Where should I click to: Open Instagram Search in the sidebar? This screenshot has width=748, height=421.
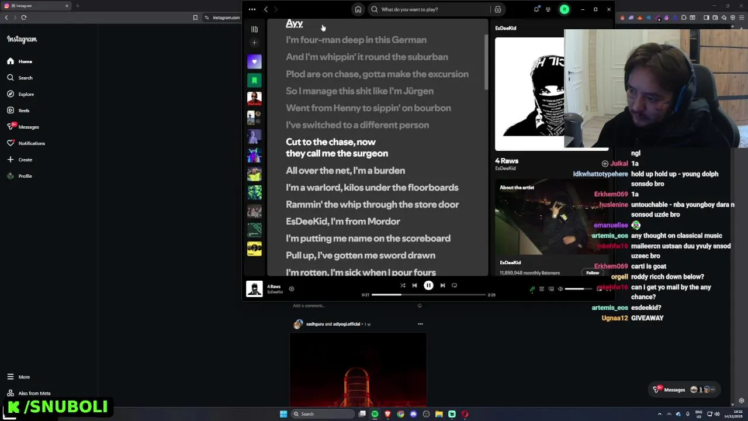[x=20, y=78]
